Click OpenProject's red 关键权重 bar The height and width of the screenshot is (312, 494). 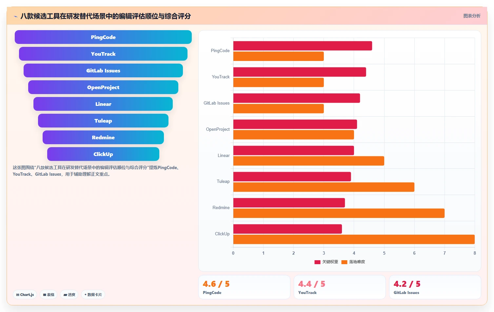[295, 124]
